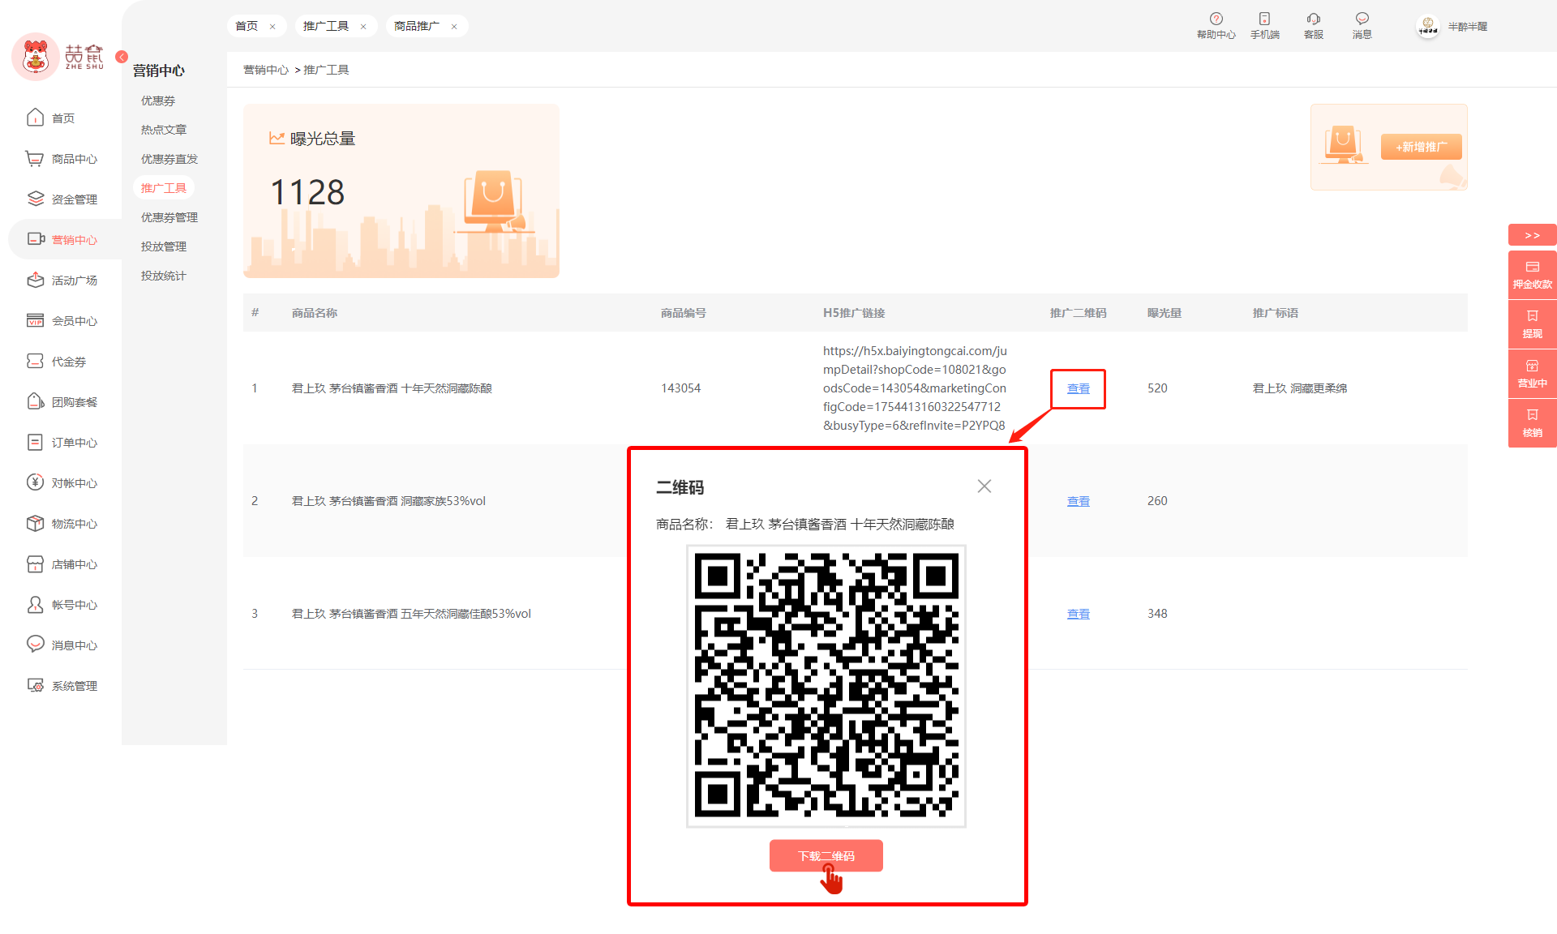Click promotion slogan 君上玖 洞藏更柔绵
1557x934 pixels.
[1300, 388]
